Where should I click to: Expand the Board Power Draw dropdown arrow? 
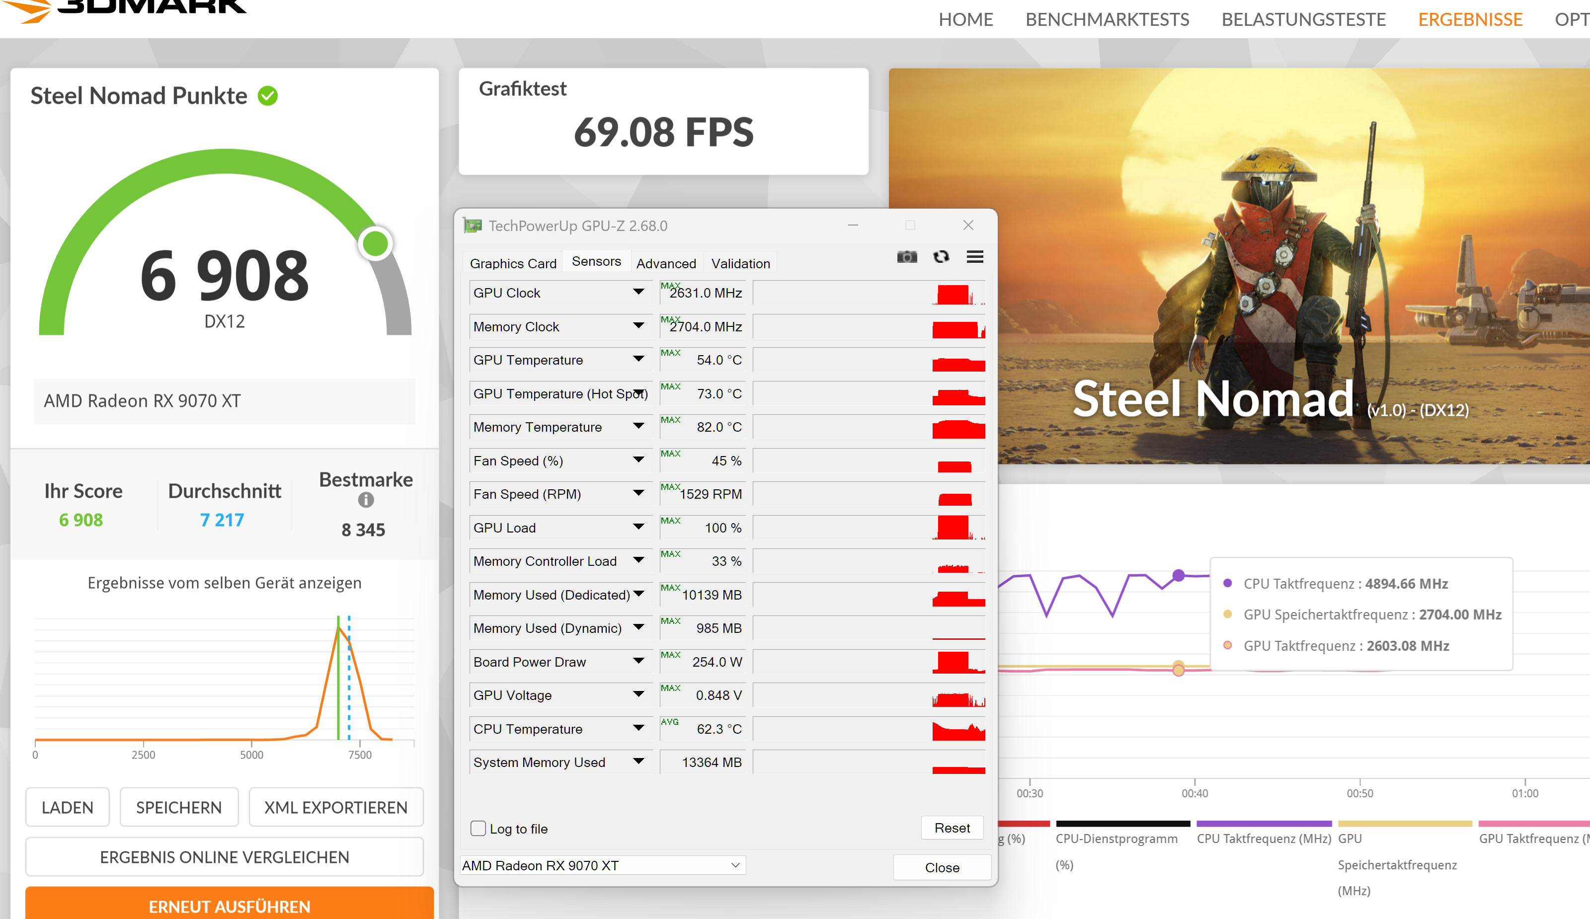638,661
